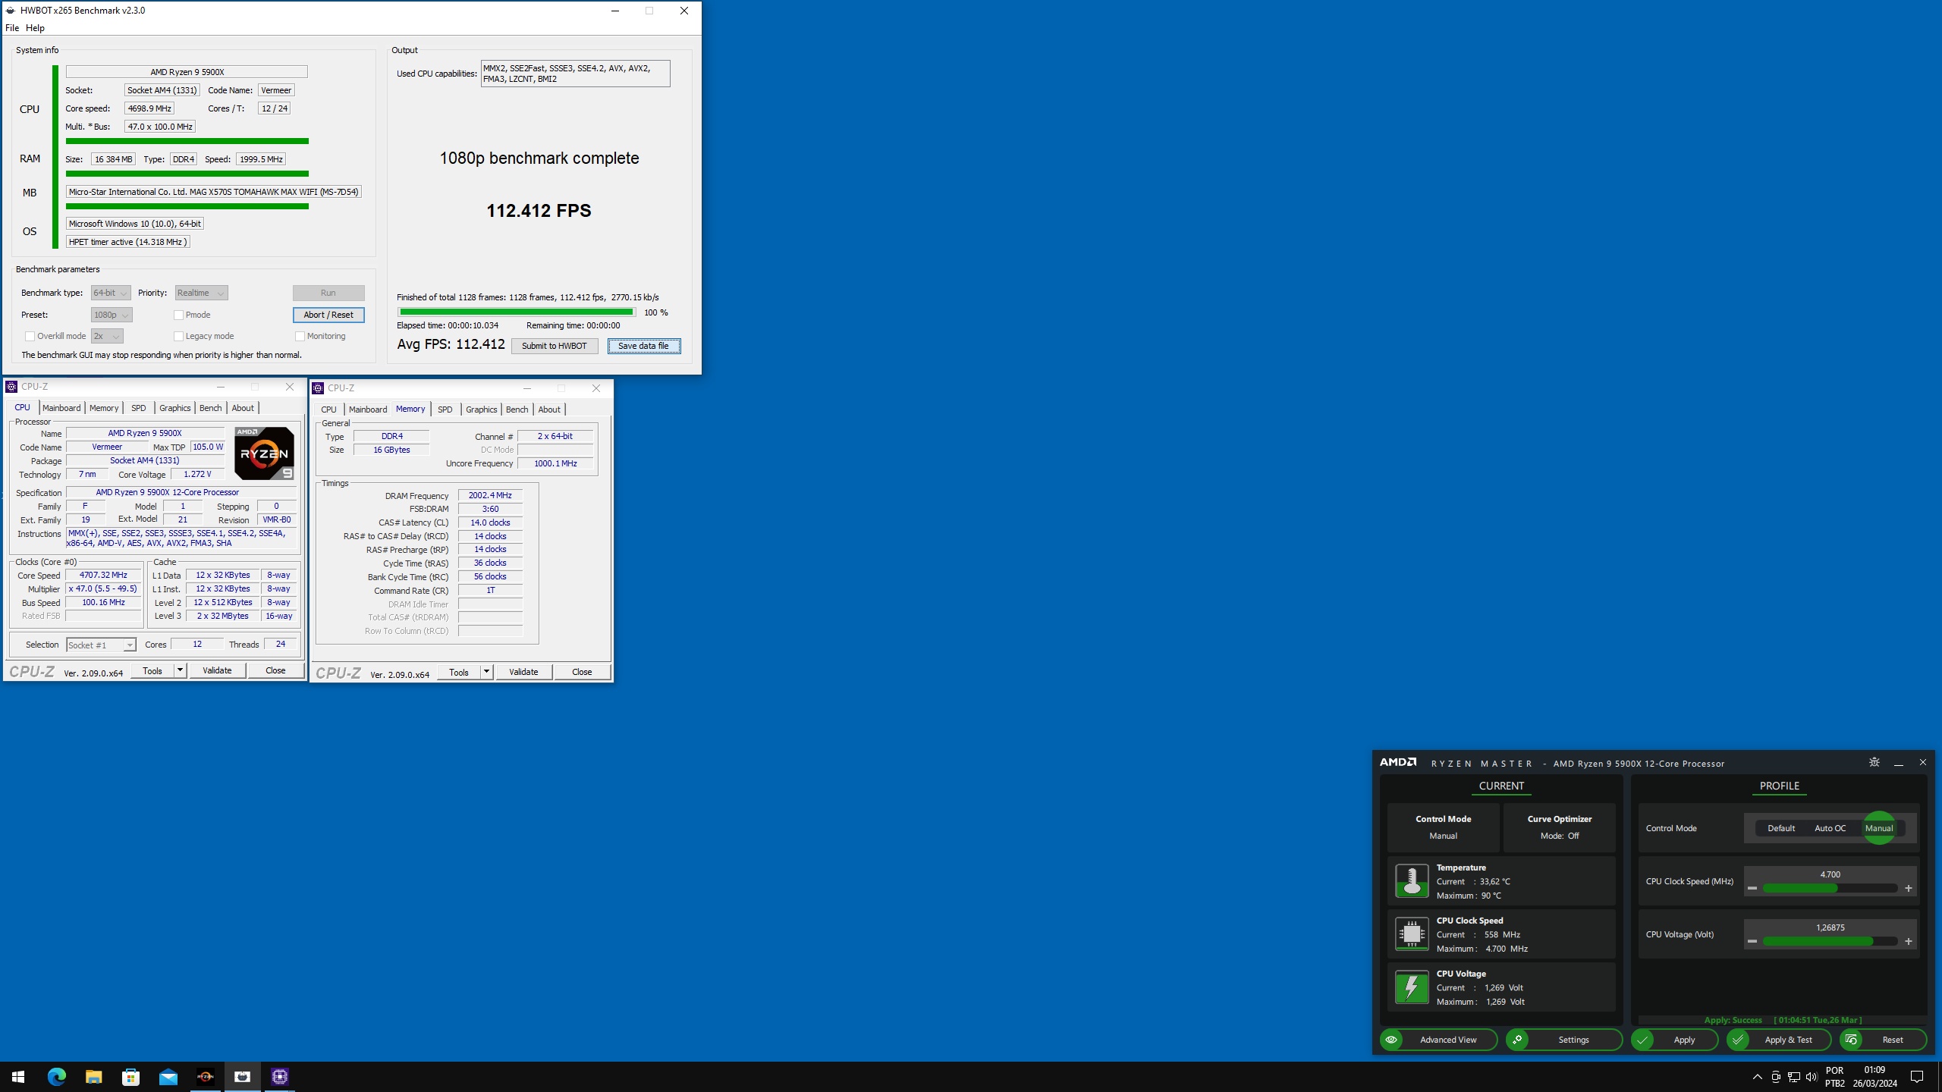Open the volume control in system tray
The height and width of the screenshot is (1092, 1942).
point(1812,1077)
